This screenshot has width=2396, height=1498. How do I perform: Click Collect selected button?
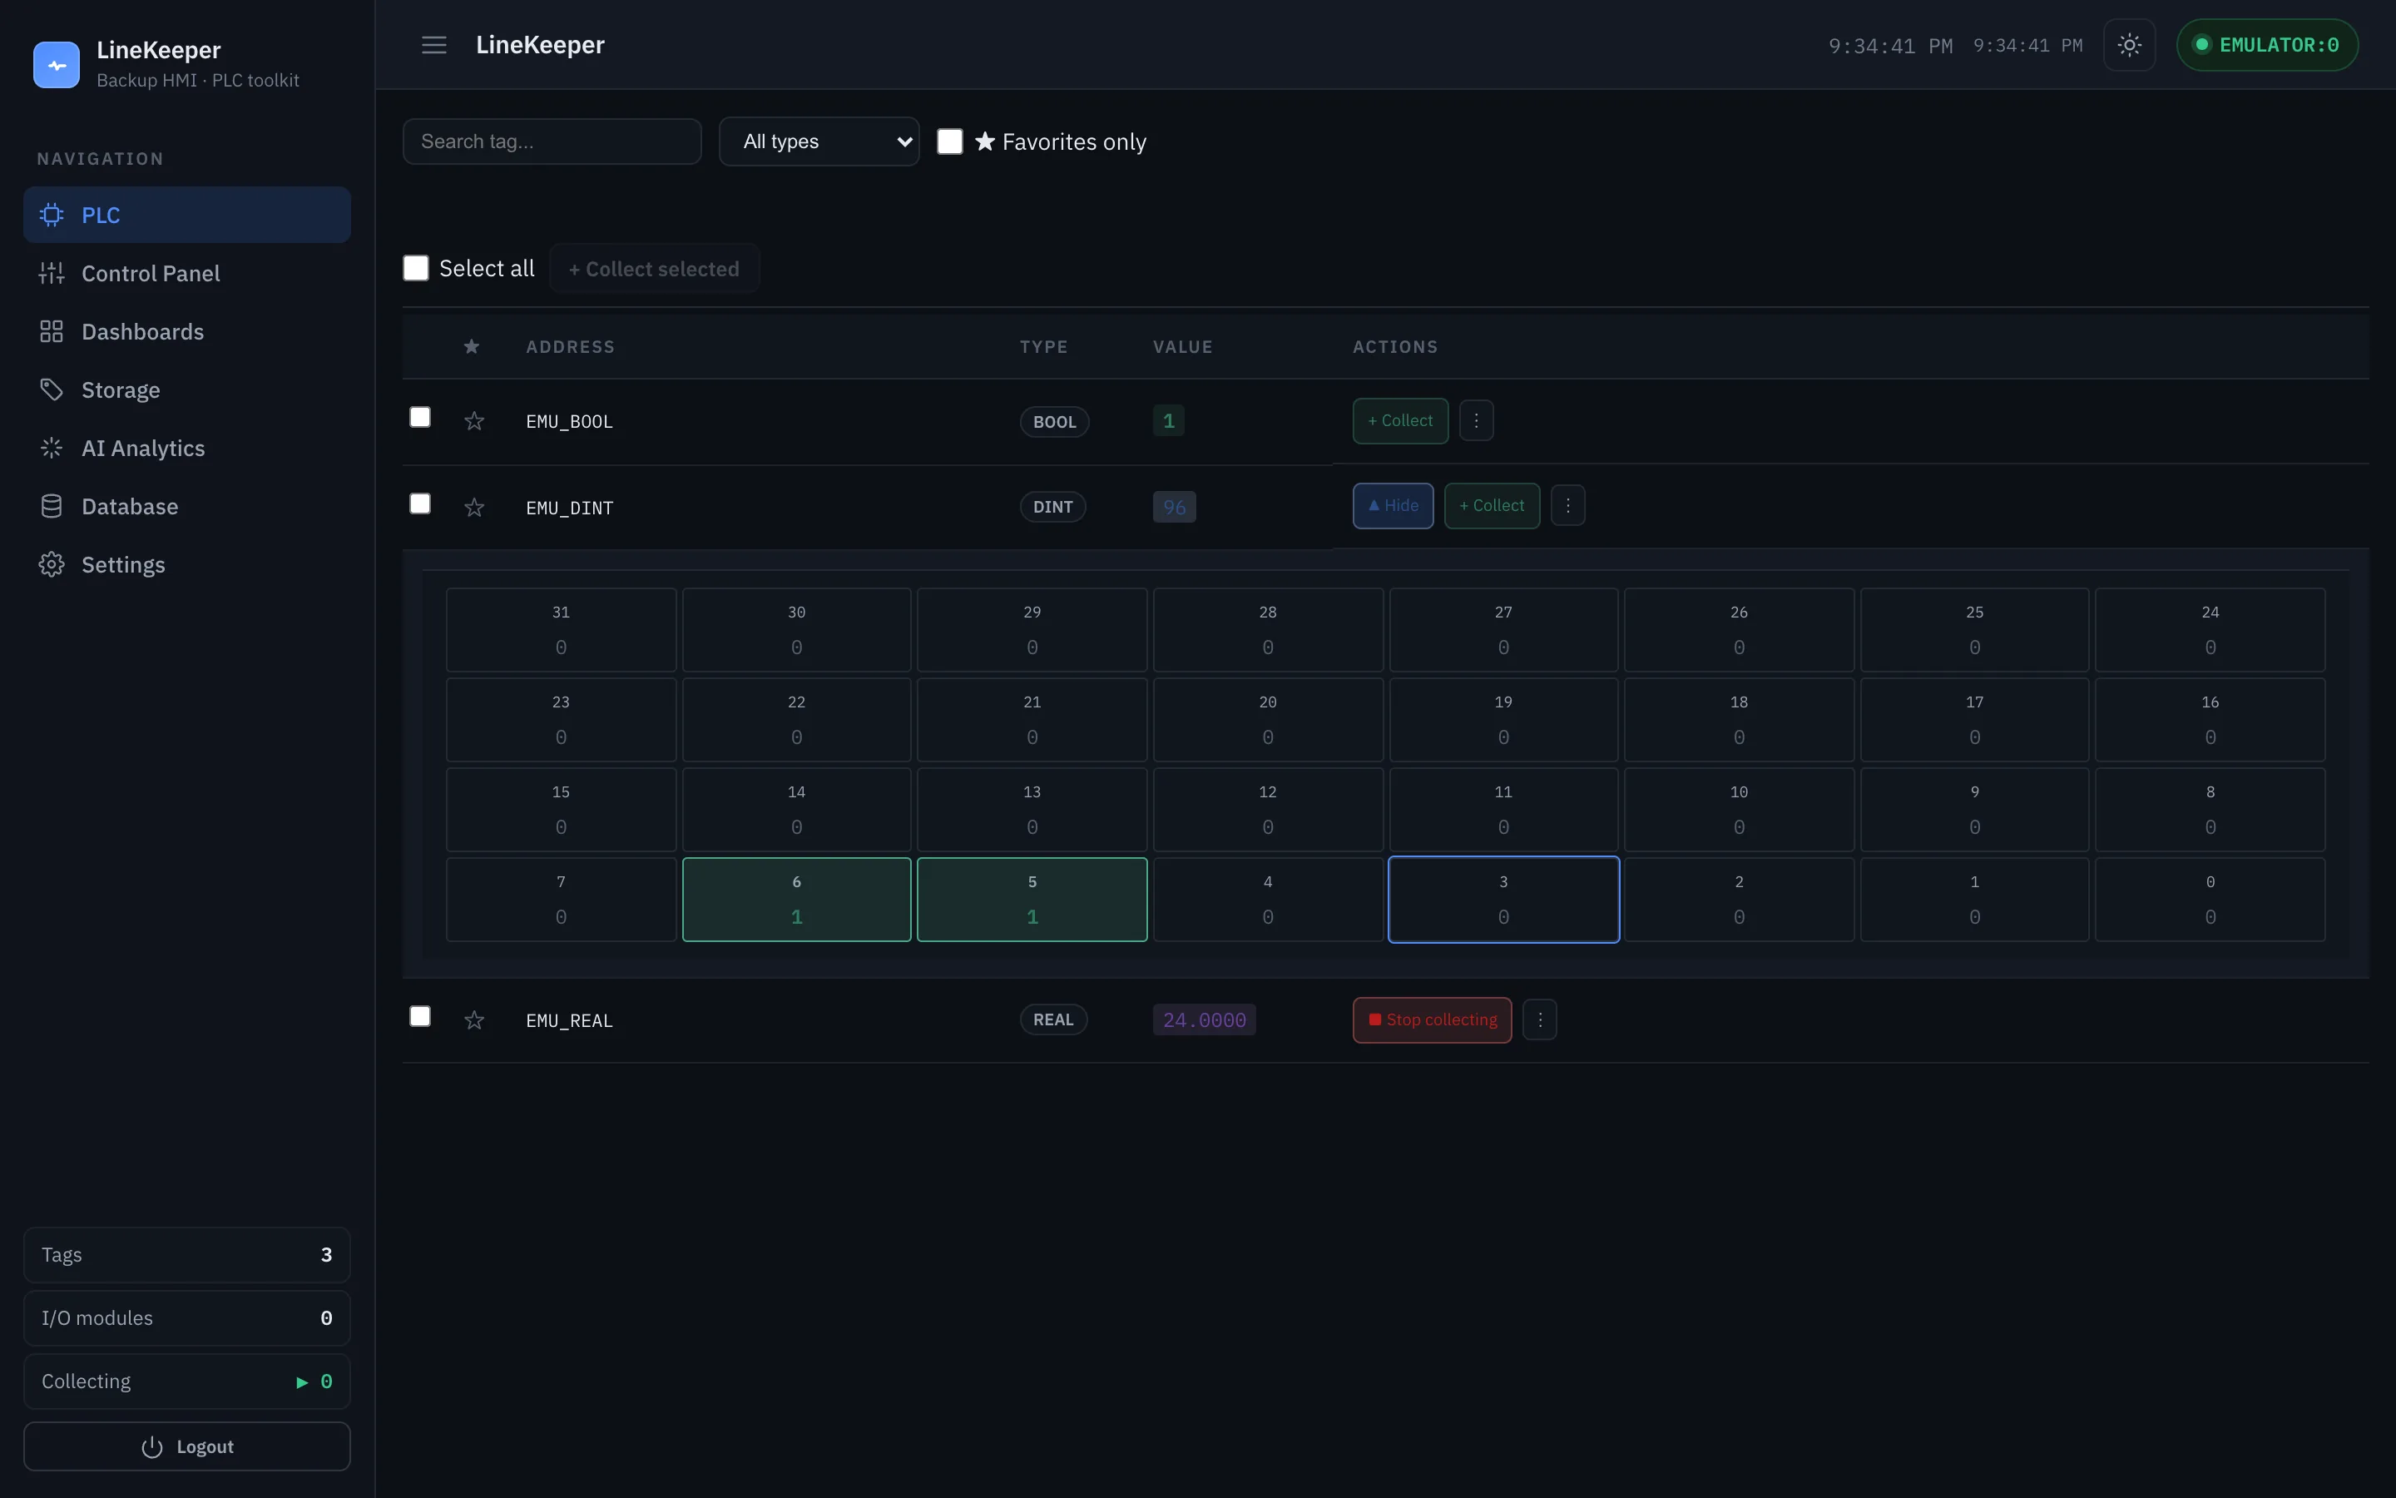653,269
